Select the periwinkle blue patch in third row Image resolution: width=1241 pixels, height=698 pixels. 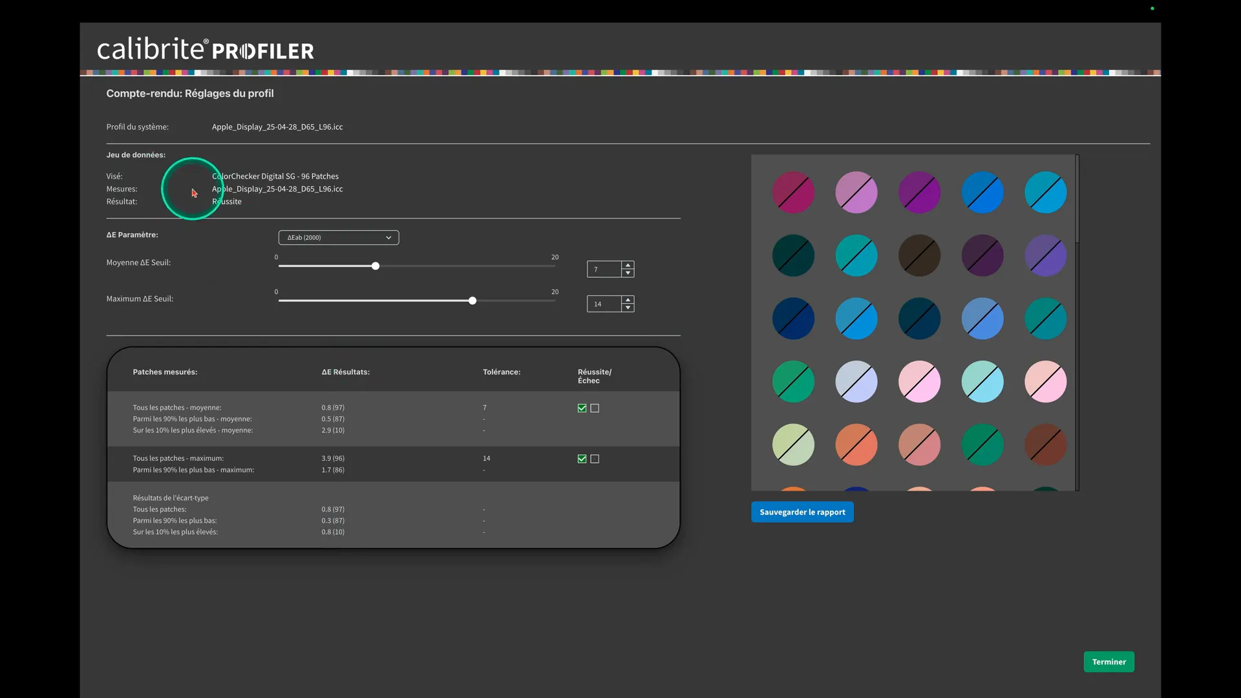[x=982, y=319]
